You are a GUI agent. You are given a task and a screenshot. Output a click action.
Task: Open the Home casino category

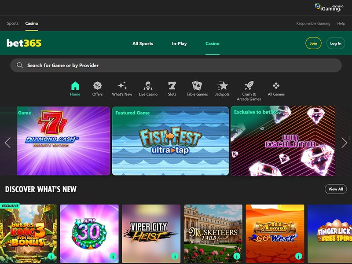tap(75, 89)
